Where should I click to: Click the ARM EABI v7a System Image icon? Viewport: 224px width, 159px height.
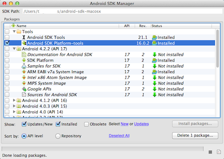click(x=24, y=72)
